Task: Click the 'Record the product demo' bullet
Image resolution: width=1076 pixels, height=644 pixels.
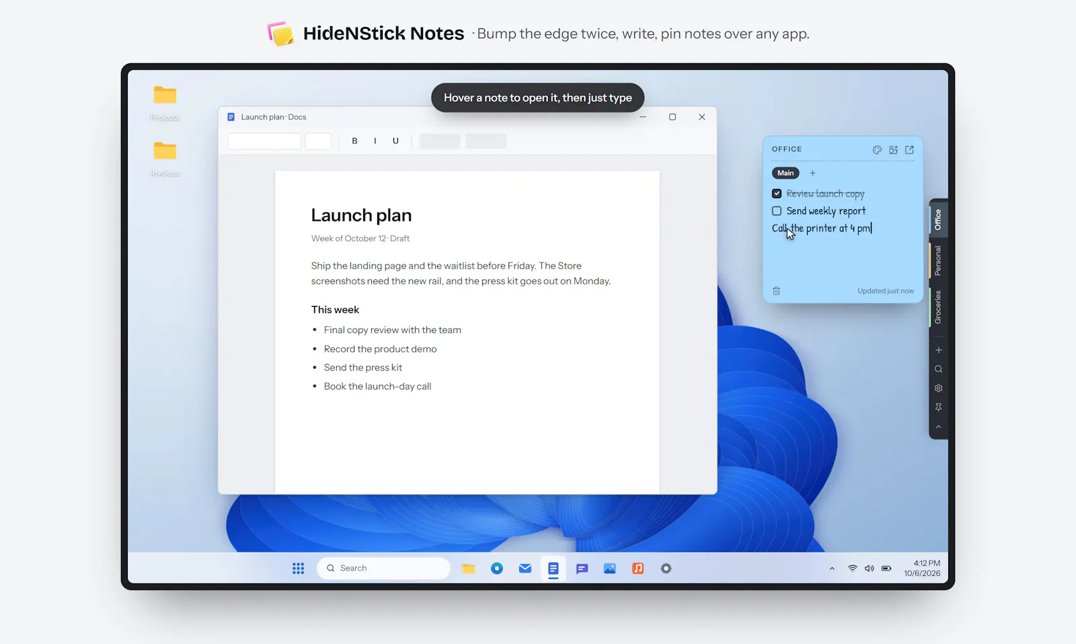Action: pos(380,349)
